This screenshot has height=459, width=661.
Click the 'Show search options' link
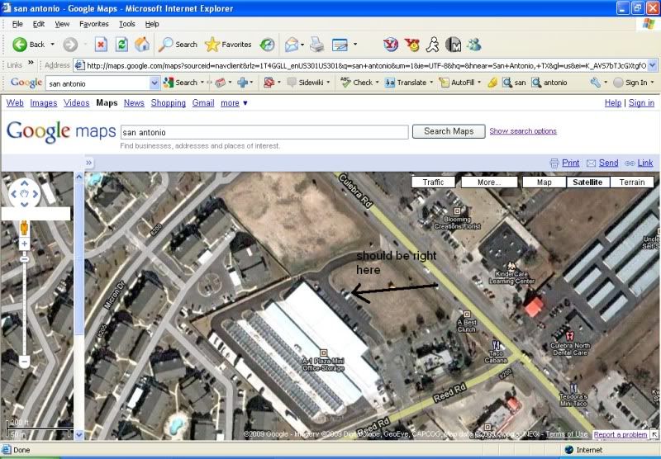coord(522,131)
